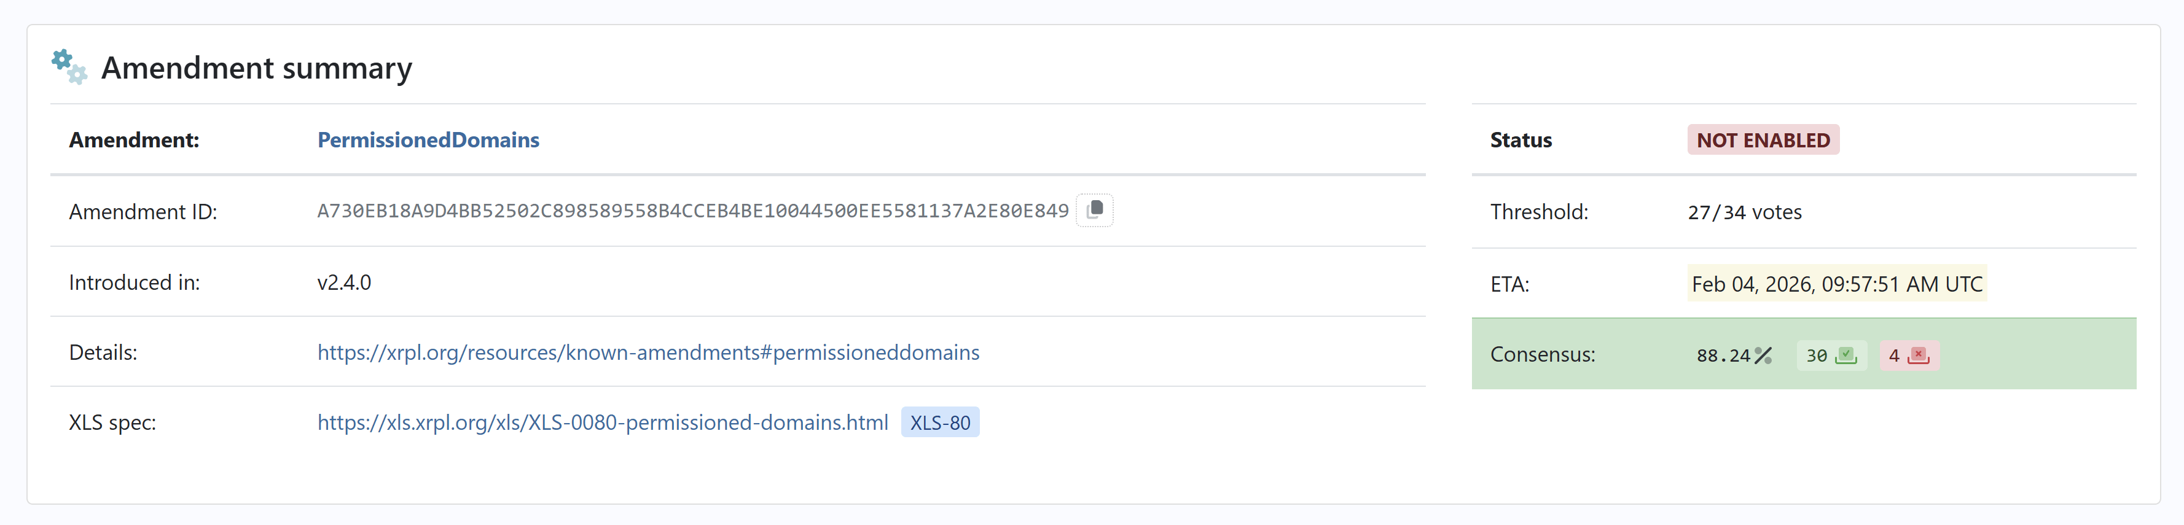Click the 30 yea votes count
The height and width of the screenshot is (525, 2184).
(x=1816, y=356)
